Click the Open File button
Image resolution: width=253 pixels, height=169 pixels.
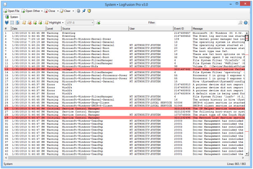pyautogui.click(x=11, y=11)
